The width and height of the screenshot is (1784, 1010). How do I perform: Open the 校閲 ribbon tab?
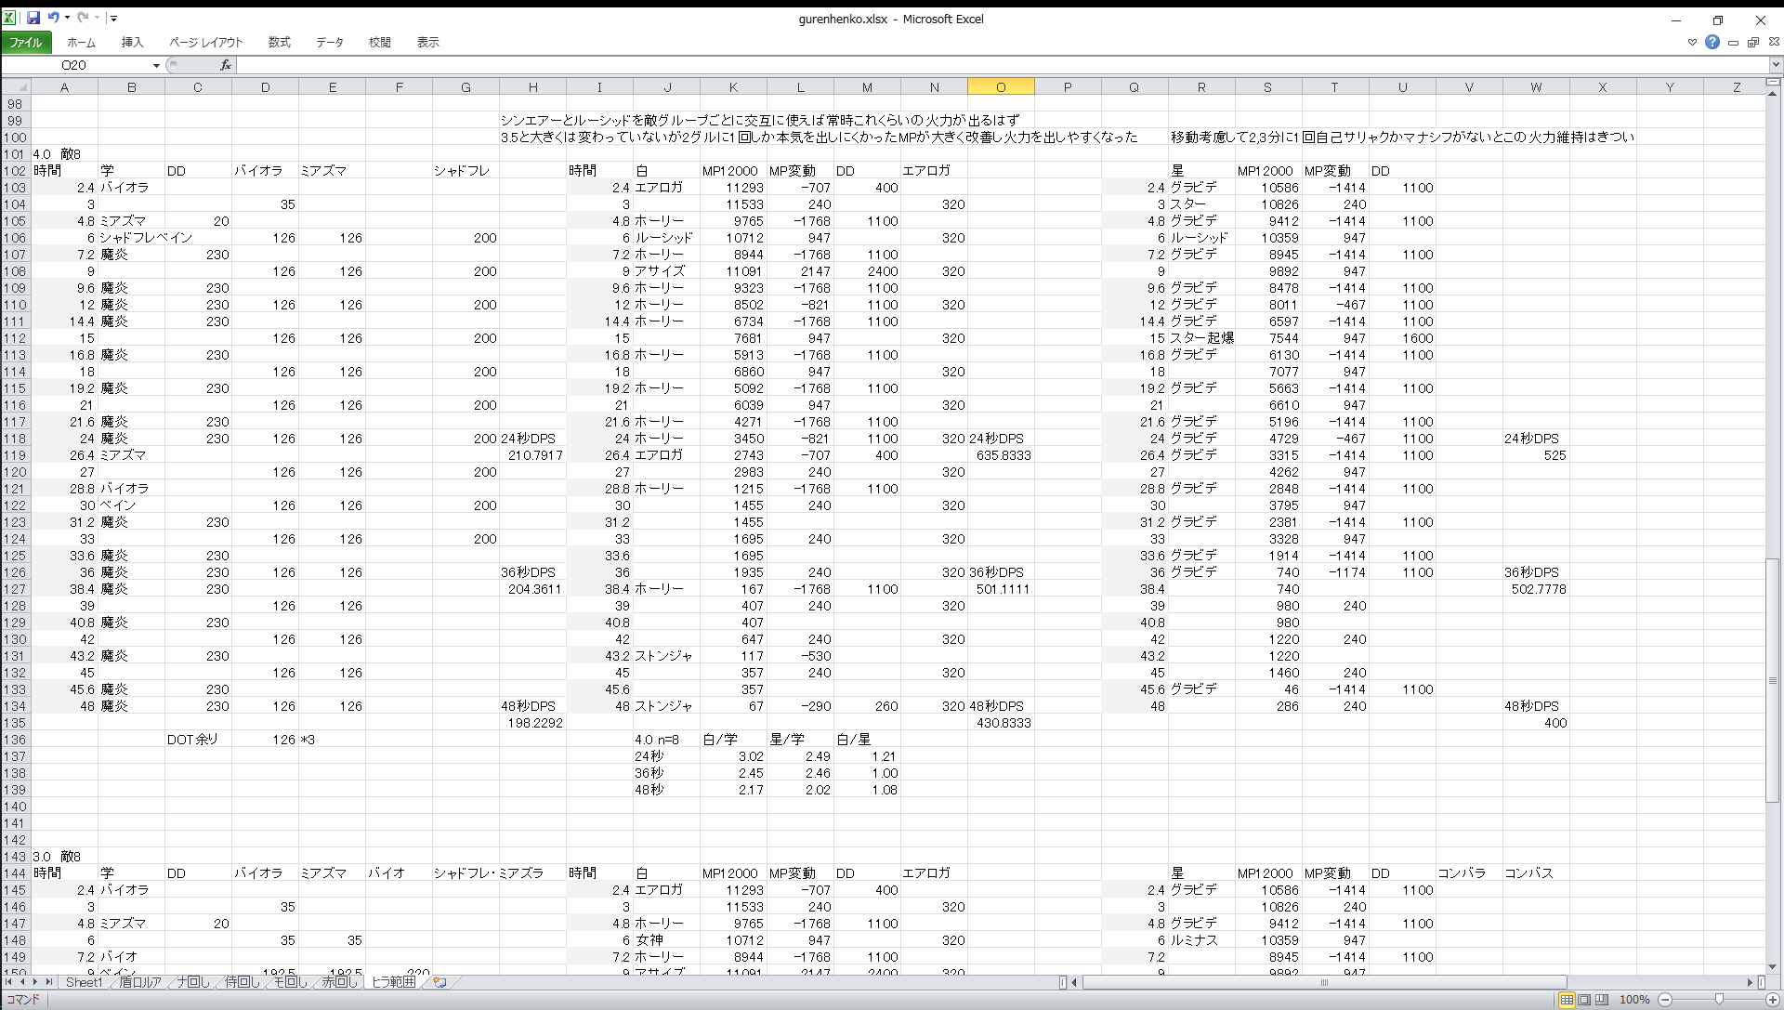tap(379, 43)
